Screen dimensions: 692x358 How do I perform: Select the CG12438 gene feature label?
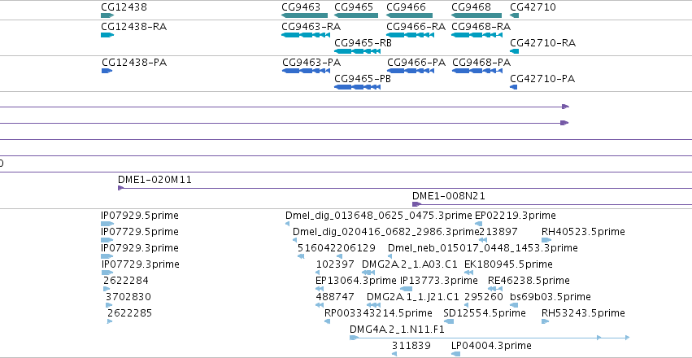click(124, 7)
